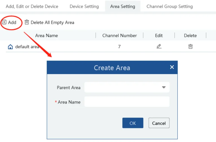Click the Delete All Empty Area label
216x142 pixels.
coord(52,22)
